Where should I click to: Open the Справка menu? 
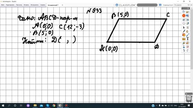click(43, 5)
